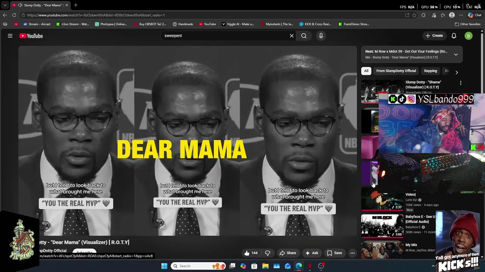
Task: Open the Windows Start menu
Action: click(164, 266)
